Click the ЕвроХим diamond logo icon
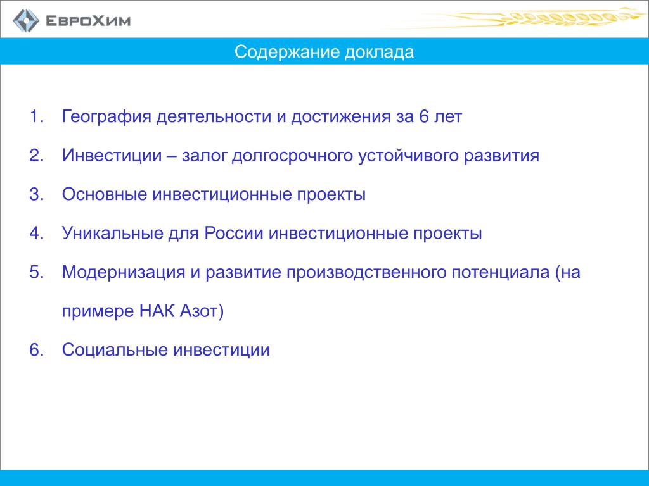649x486 pixels. [x=25, y=20]
